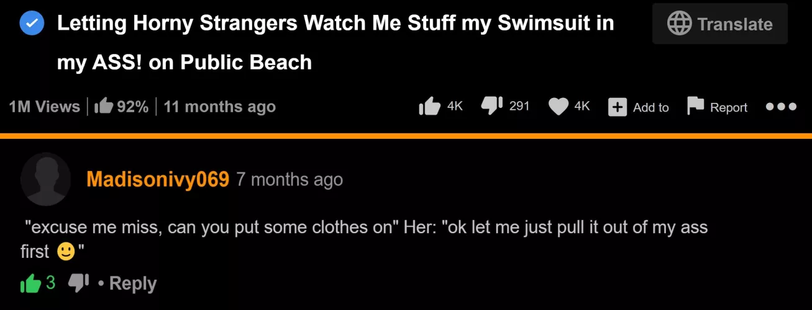This screenshot has height=310, width=812.
Task: Click the plus icon for Add to
Action: tap(617, 107)
